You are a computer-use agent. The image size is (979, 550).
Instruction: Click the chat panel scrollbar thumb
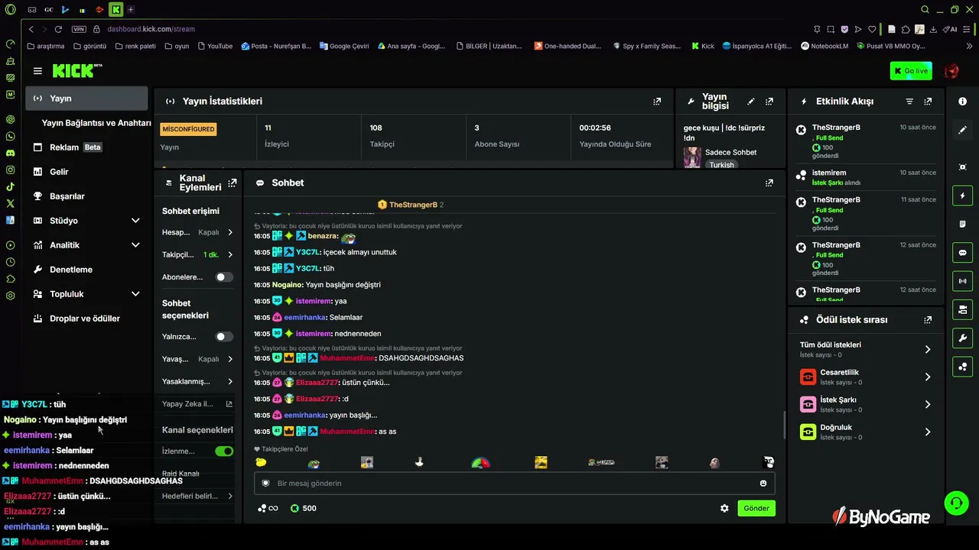click(784, 425)
